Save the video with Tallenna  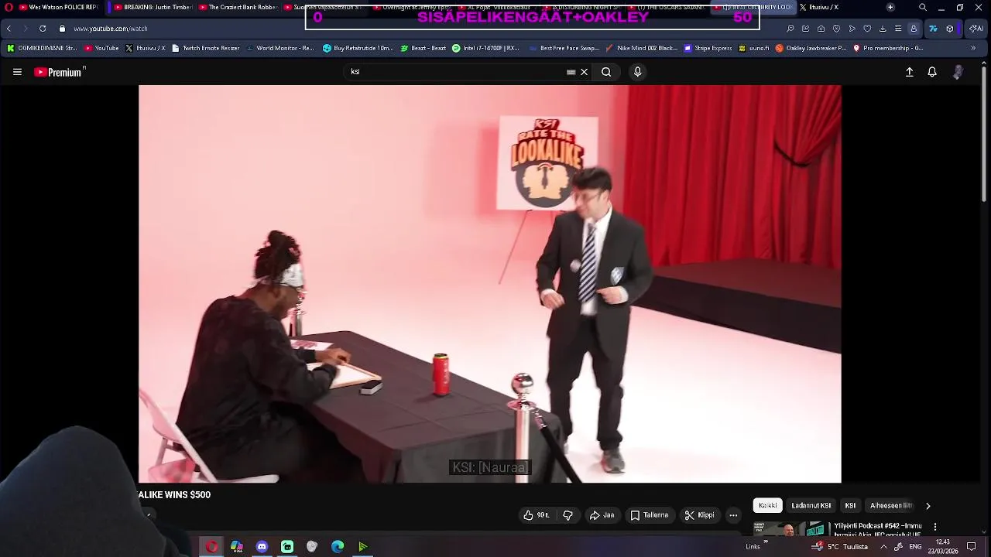pyautogui.click(x=649, y=515)
